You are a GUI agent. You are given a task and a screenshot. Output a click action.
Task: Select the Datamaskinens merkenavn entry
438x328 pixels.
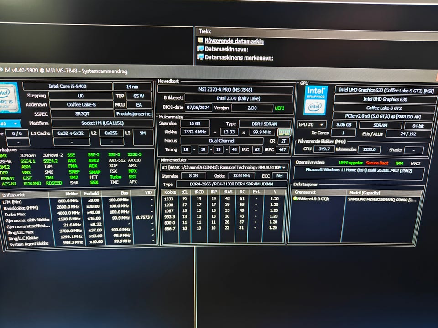(239, 58)
